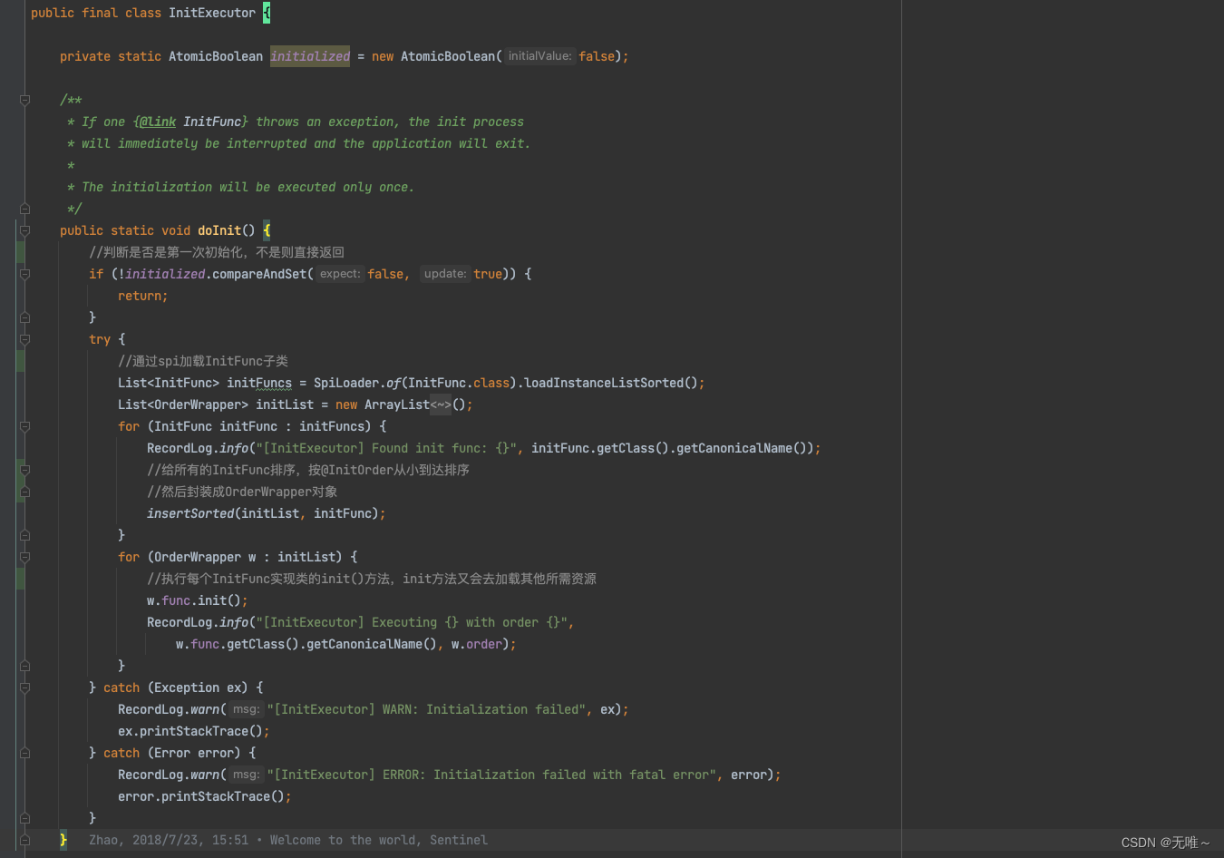This screenshot has width=1224, height=858.
Task: Click the fold end marker at Javadoc close
Action: tap(25, 209)
